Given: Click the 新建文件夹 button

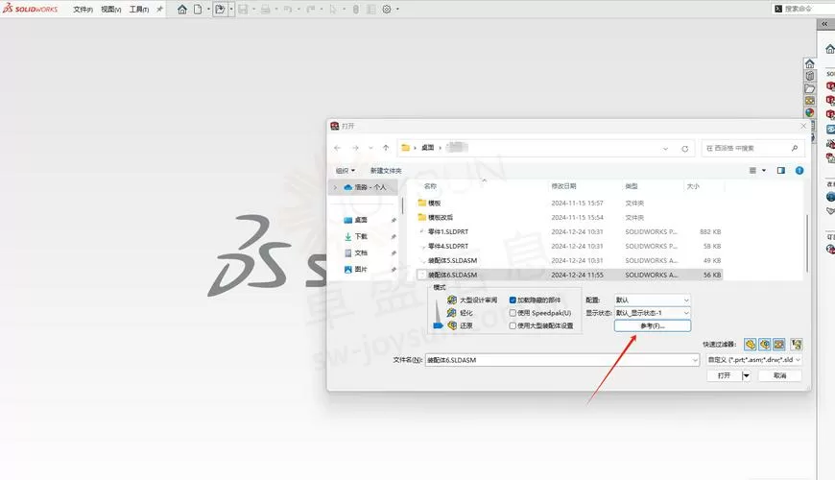Looking at the screenshot, I should 386,171.
